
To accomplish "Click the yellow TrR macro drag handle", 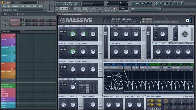I will [x=160, y=105].
